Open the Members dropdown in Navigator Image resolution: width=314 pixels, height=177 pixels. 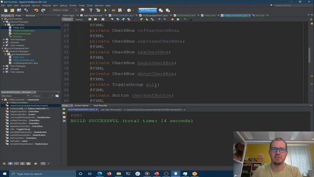pyautogui.click(x=15, y=96)
